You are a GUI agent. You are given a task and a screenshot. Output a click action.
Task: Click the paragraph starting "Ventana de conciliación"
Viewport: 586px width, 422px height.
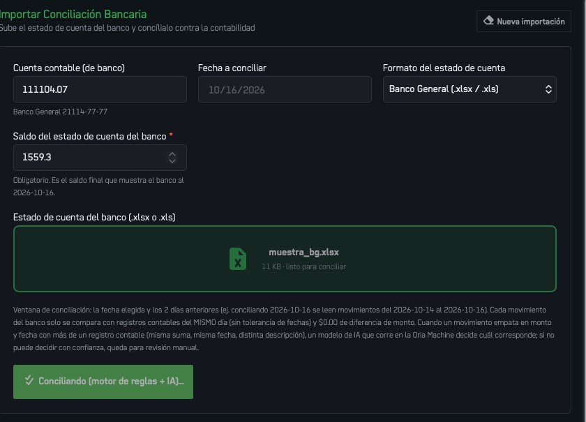tap(284, 329)
